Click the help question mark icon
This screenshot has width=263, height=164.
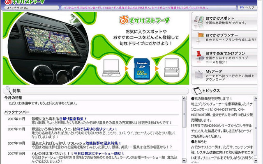pos(242,7)
